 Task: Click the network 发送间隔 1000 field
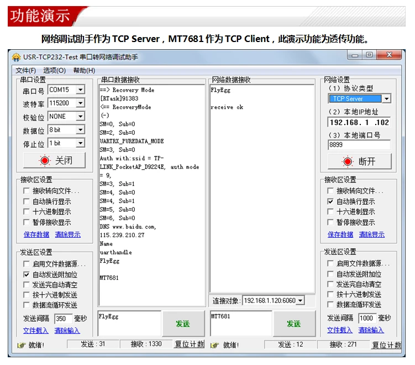point(367,318)
